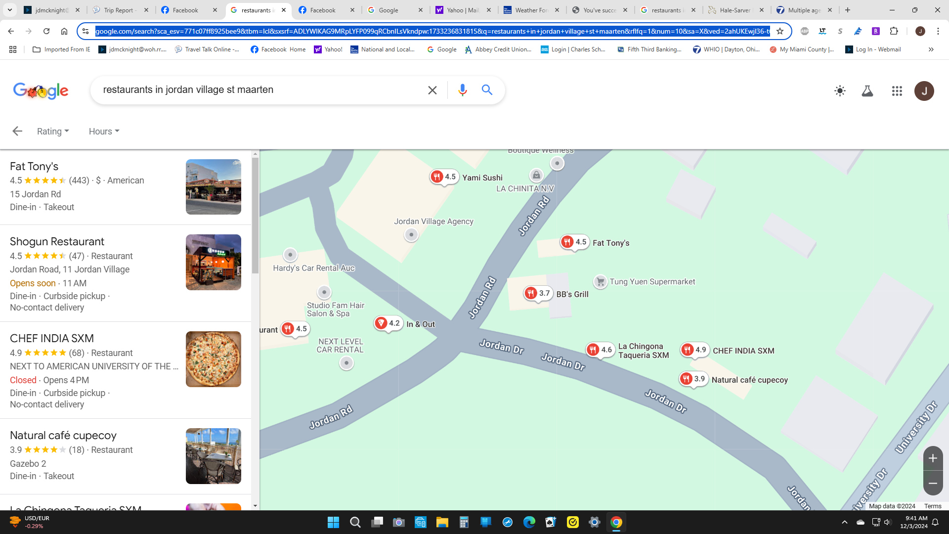Image resolution: width=949 pixels, height=534 pixels.
Task: Select In & Out map pin
Action: (x=388, y=323)
